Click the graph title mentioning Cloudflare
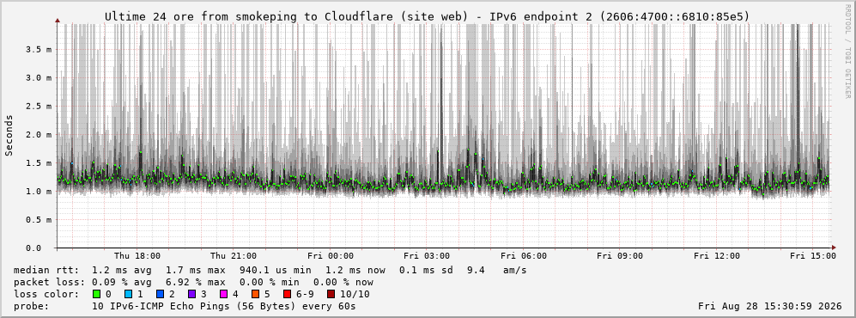Viewport: 856px width, 318px height. click(x=428, y=17)
